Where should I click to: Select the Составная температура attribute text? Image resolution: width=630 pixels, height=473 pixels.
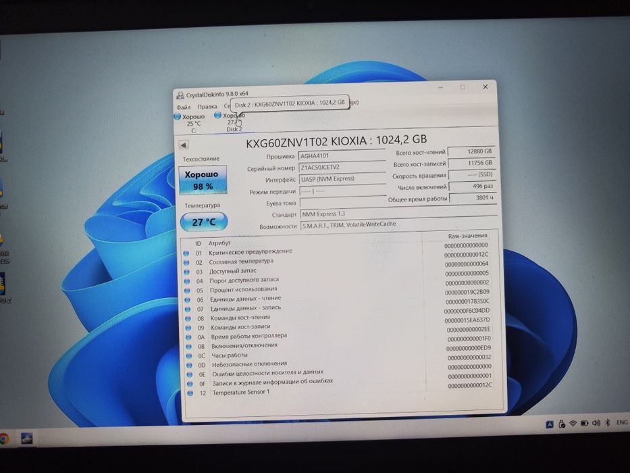(241, 262)
